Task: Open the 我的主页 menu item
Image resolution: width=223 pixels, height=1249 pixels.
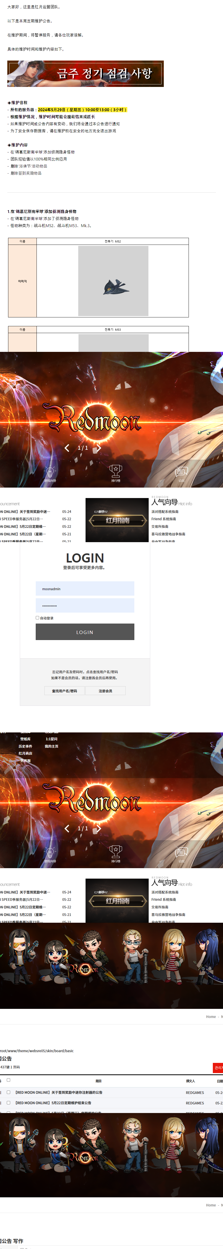Action: click(51, 746)
